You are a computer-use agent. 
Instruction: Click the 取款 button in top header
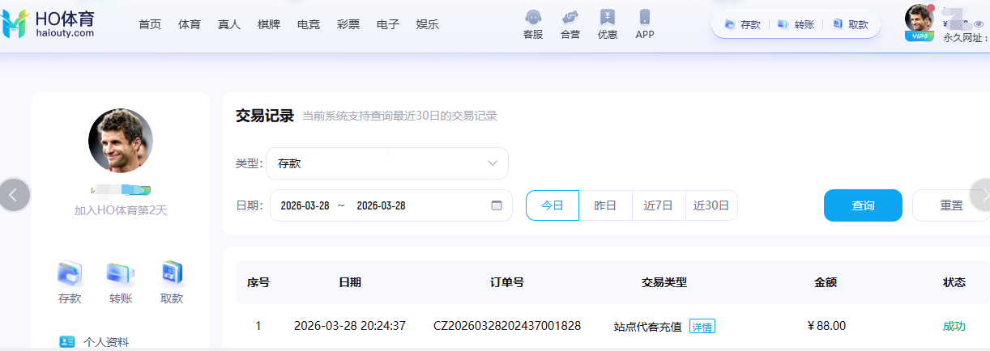(851, 24)
